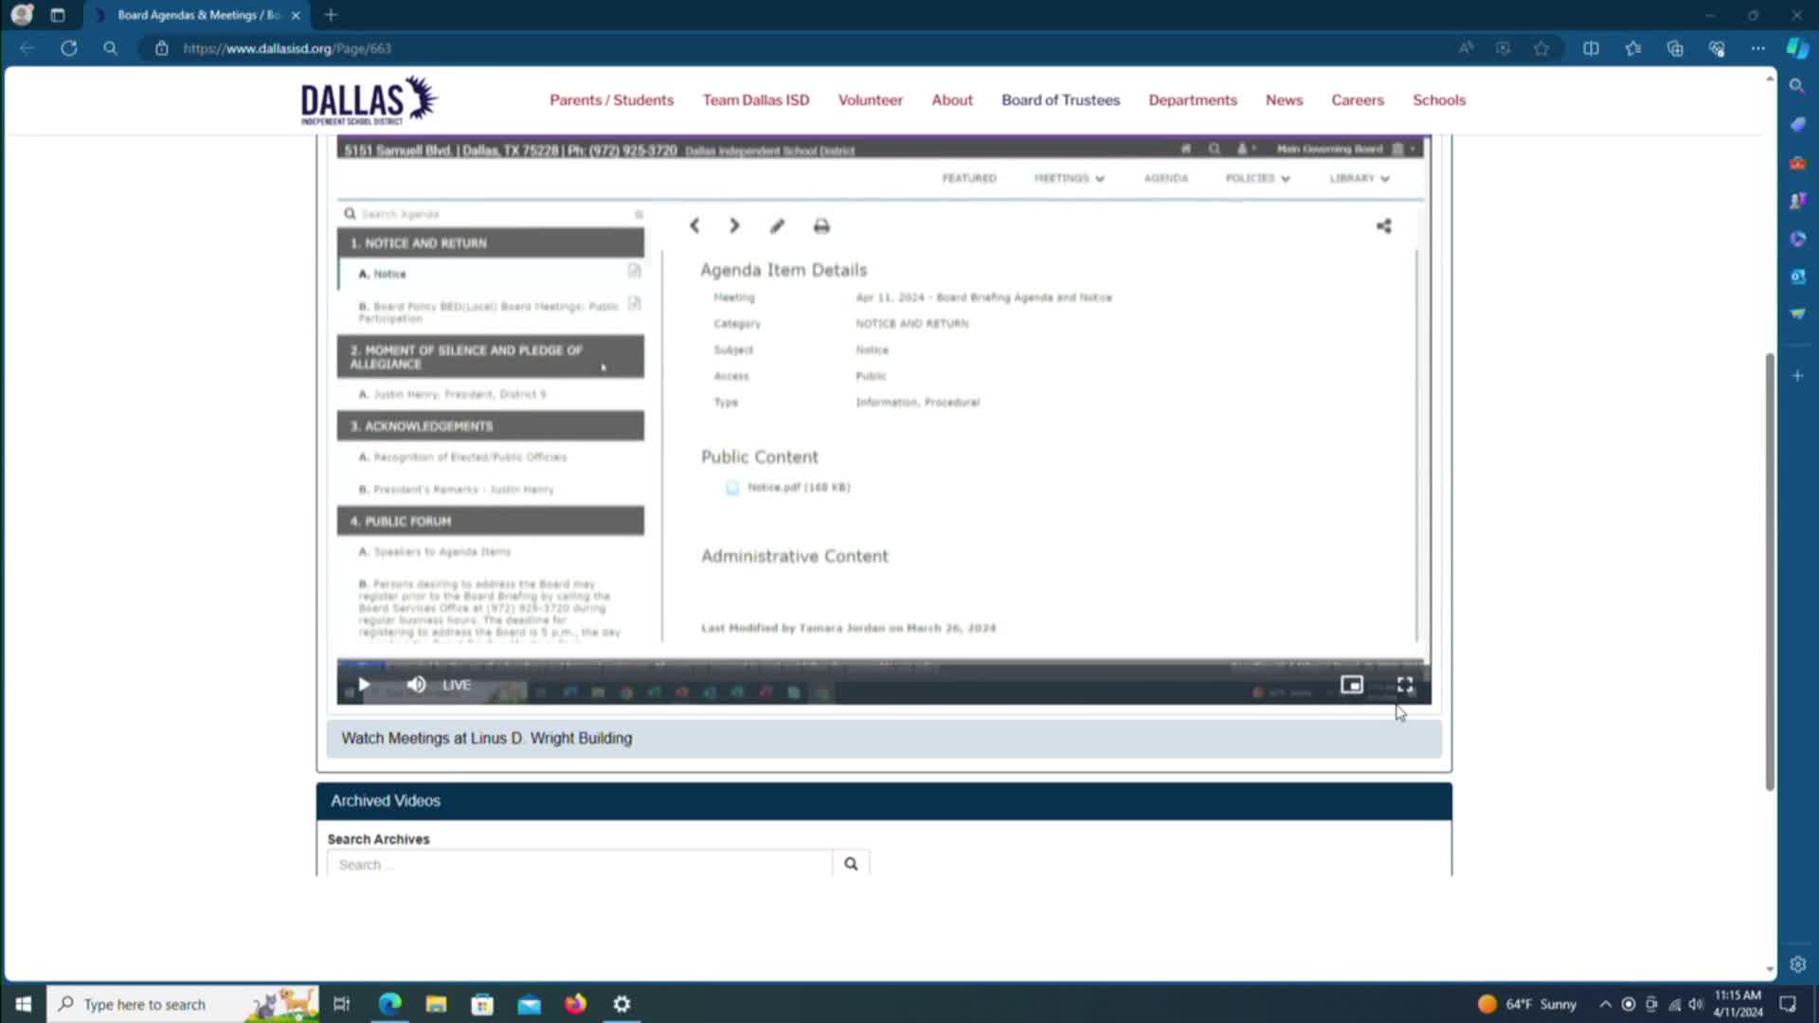Open sidebar settings gear icon

click(1797, 964)
